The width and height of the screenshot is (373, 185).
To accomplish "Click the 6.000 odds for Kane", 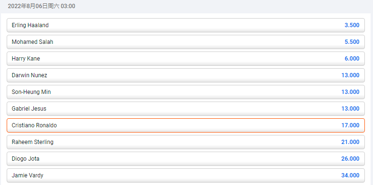I will pyautogui.click(x=352, y=59).
